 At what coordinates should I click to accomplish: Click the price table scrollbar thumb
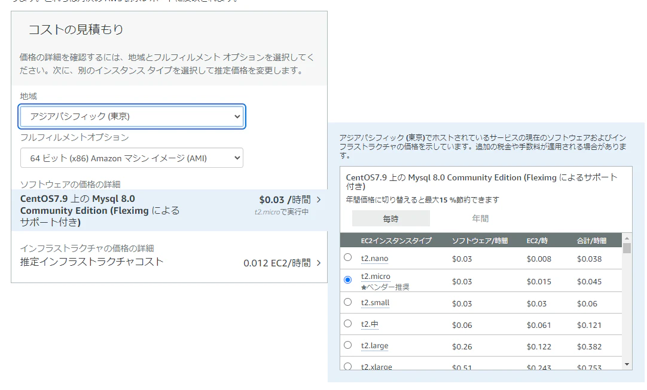[x=627, y=248]
